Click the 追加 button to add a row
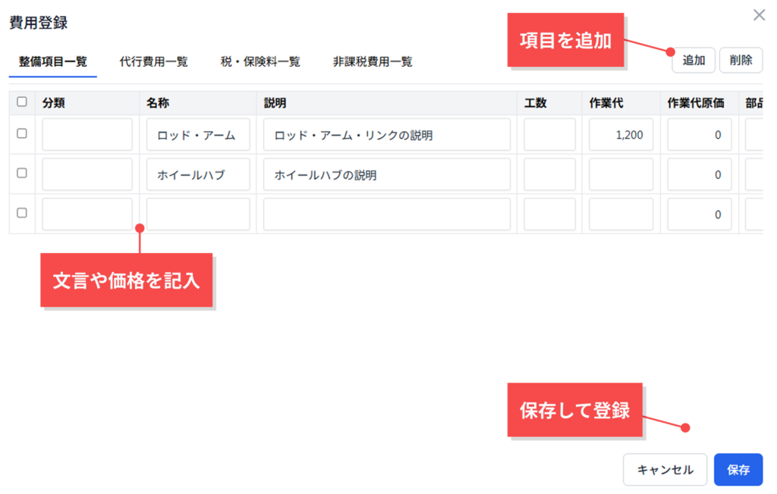777x494 pixels. pos(694,61)
